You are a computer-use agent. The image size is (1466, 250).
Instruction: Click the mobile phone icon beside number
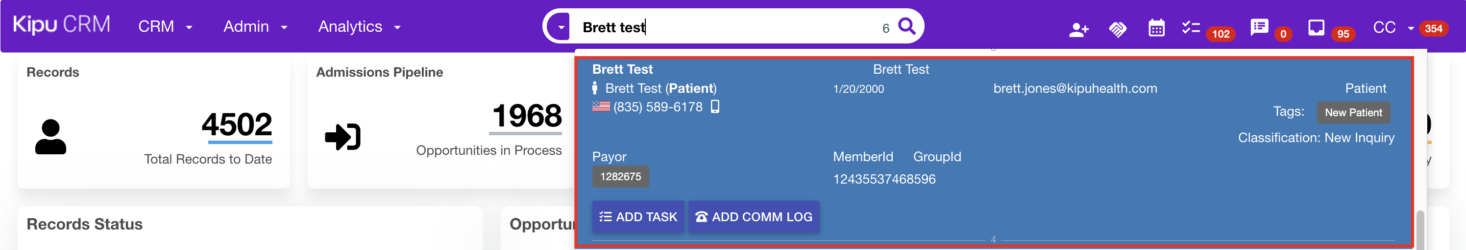715,106
